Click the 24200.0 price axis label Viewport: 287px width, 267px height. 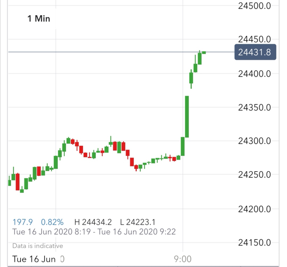click(254, 209)
